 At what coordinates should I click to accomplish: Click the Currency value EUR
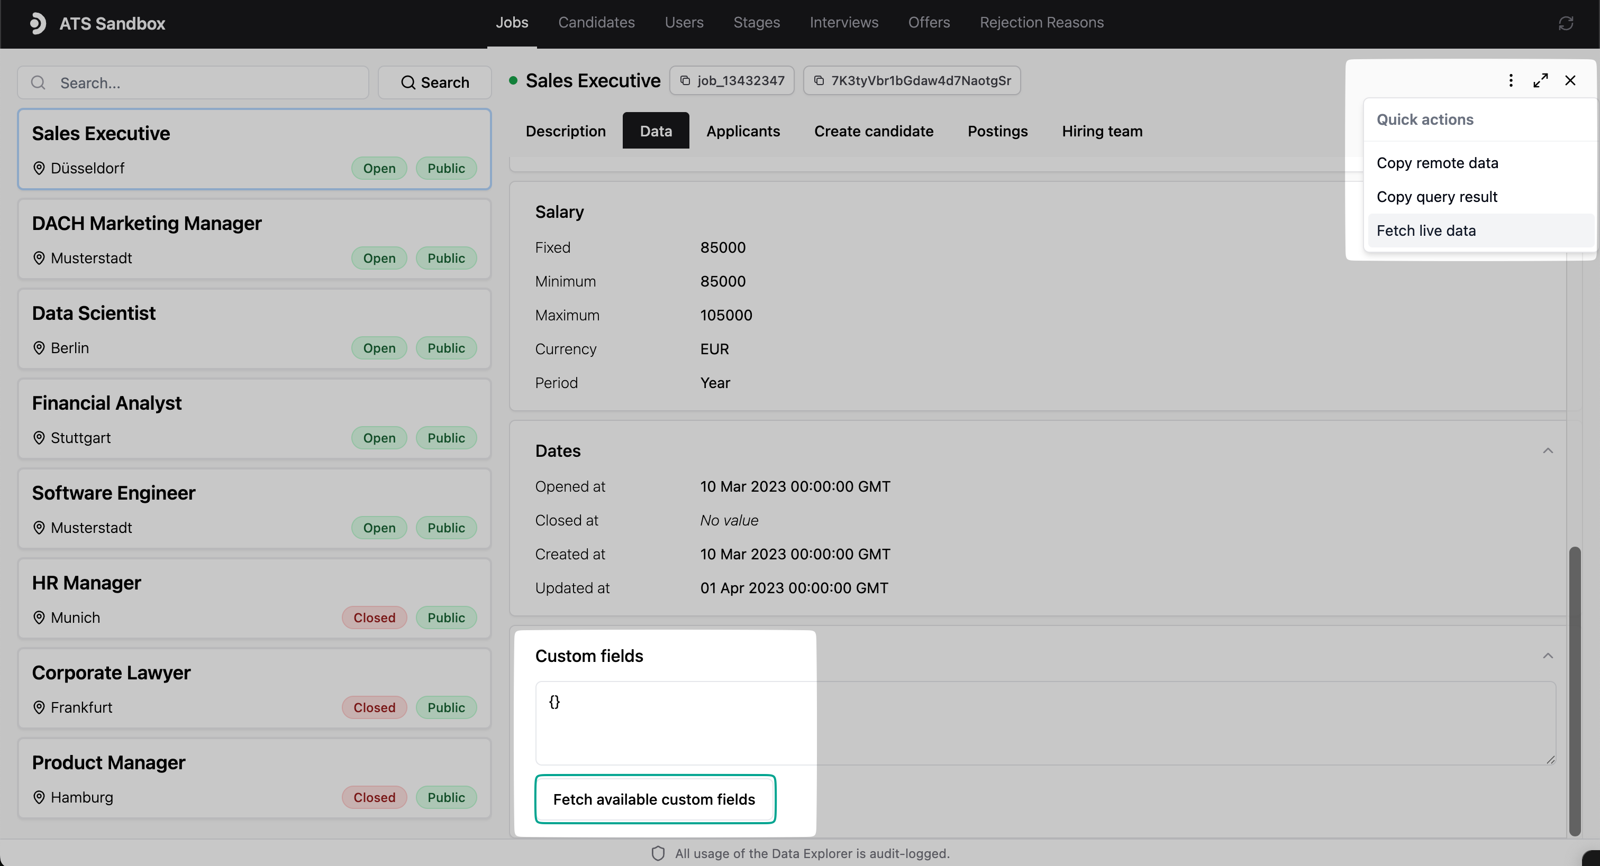coord(714,349)
